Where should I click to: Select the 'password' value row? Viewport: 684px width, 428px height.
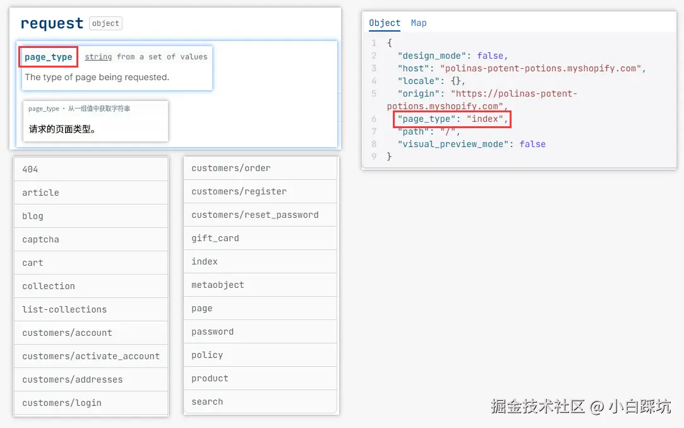[x=260, y=331]
